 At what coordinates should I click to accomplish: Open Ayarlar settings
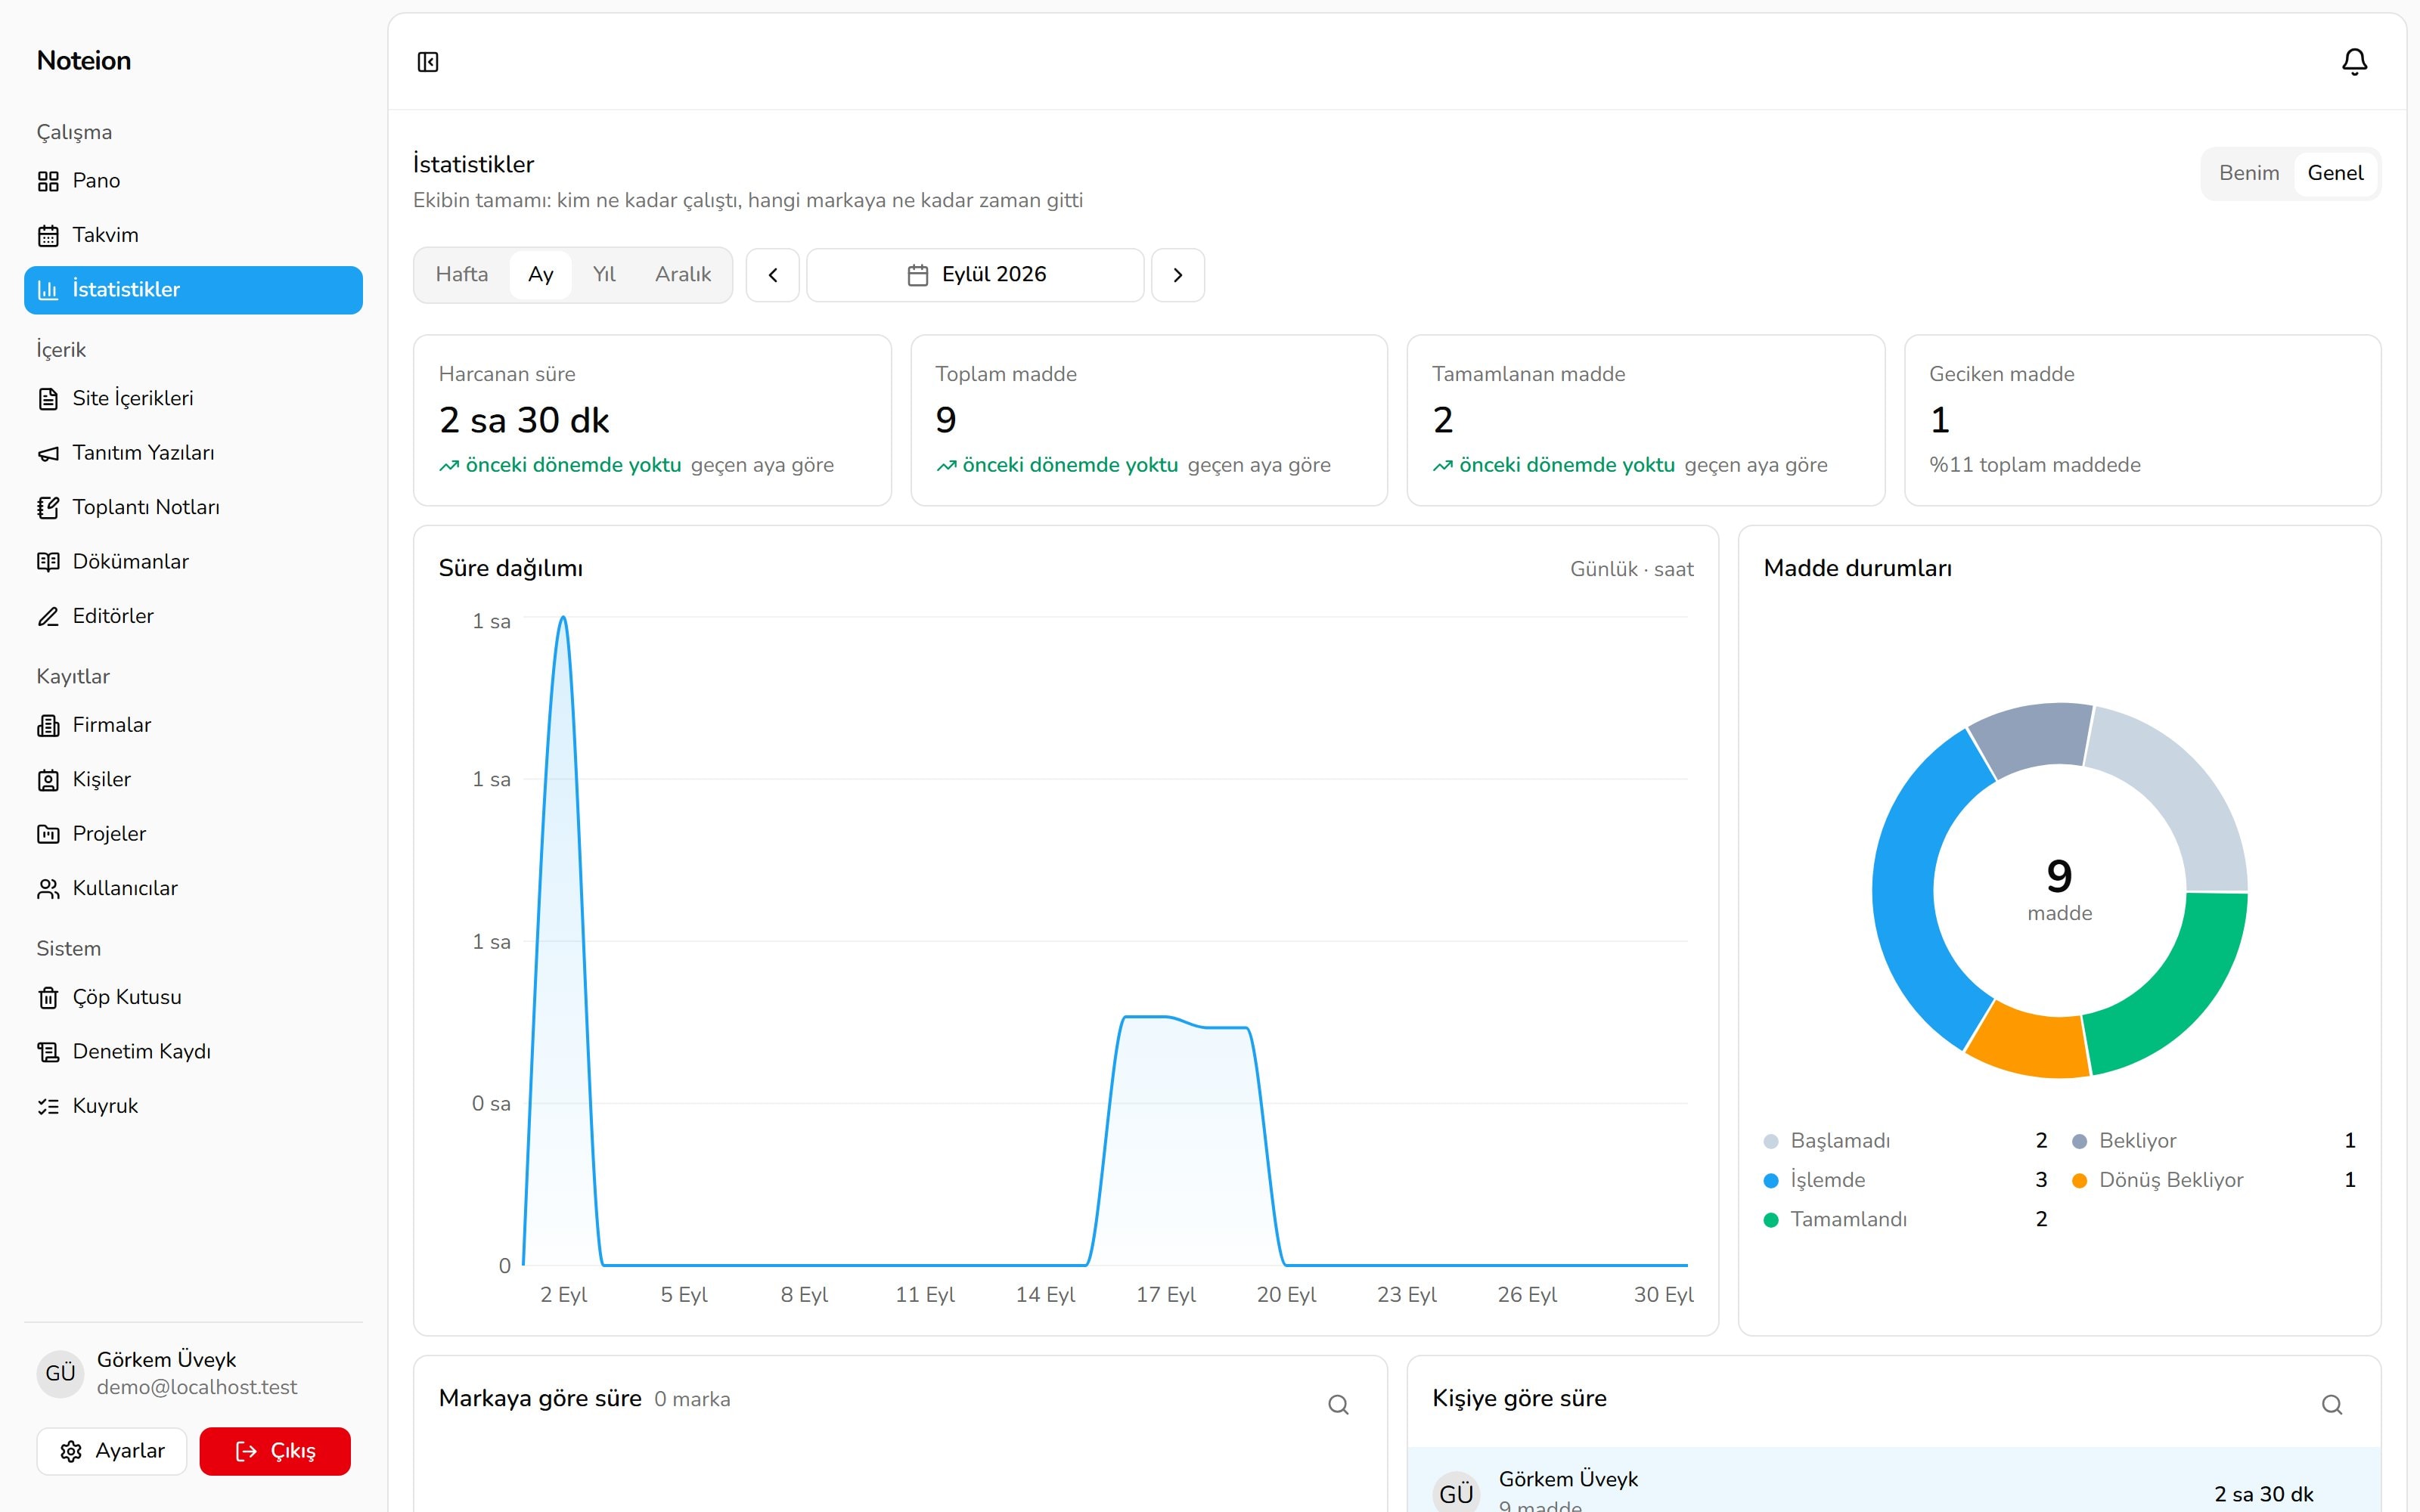pos(112,1451)
